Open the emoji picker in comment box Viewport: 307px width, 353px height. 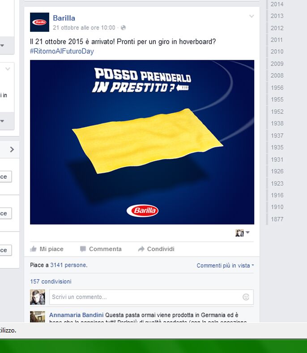[246, 297]
